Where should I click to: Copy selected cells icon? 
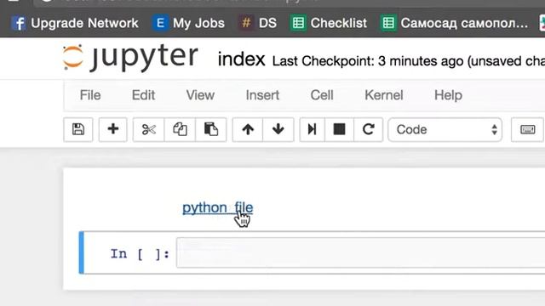[180, 129]
